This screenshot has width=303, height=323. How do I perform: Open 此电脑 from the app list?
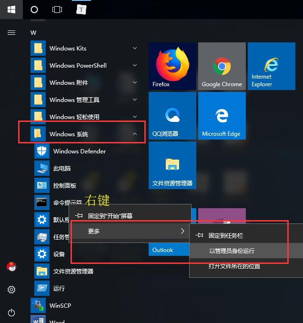click(62, 169)
